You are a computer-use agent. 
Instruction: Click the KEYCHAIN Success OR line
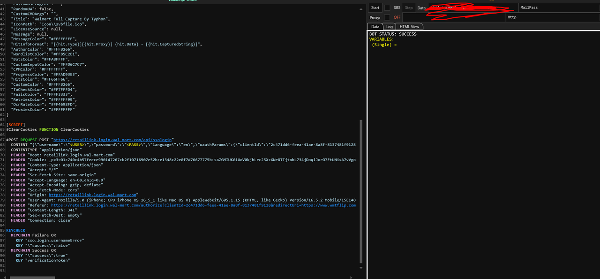[34, 250]
